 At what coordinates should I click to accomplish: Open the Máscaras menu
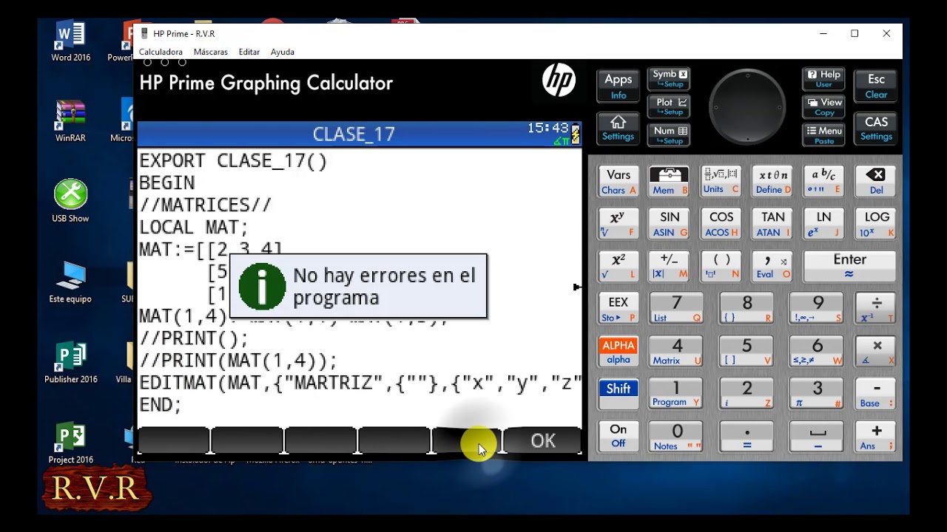point(210,52)
